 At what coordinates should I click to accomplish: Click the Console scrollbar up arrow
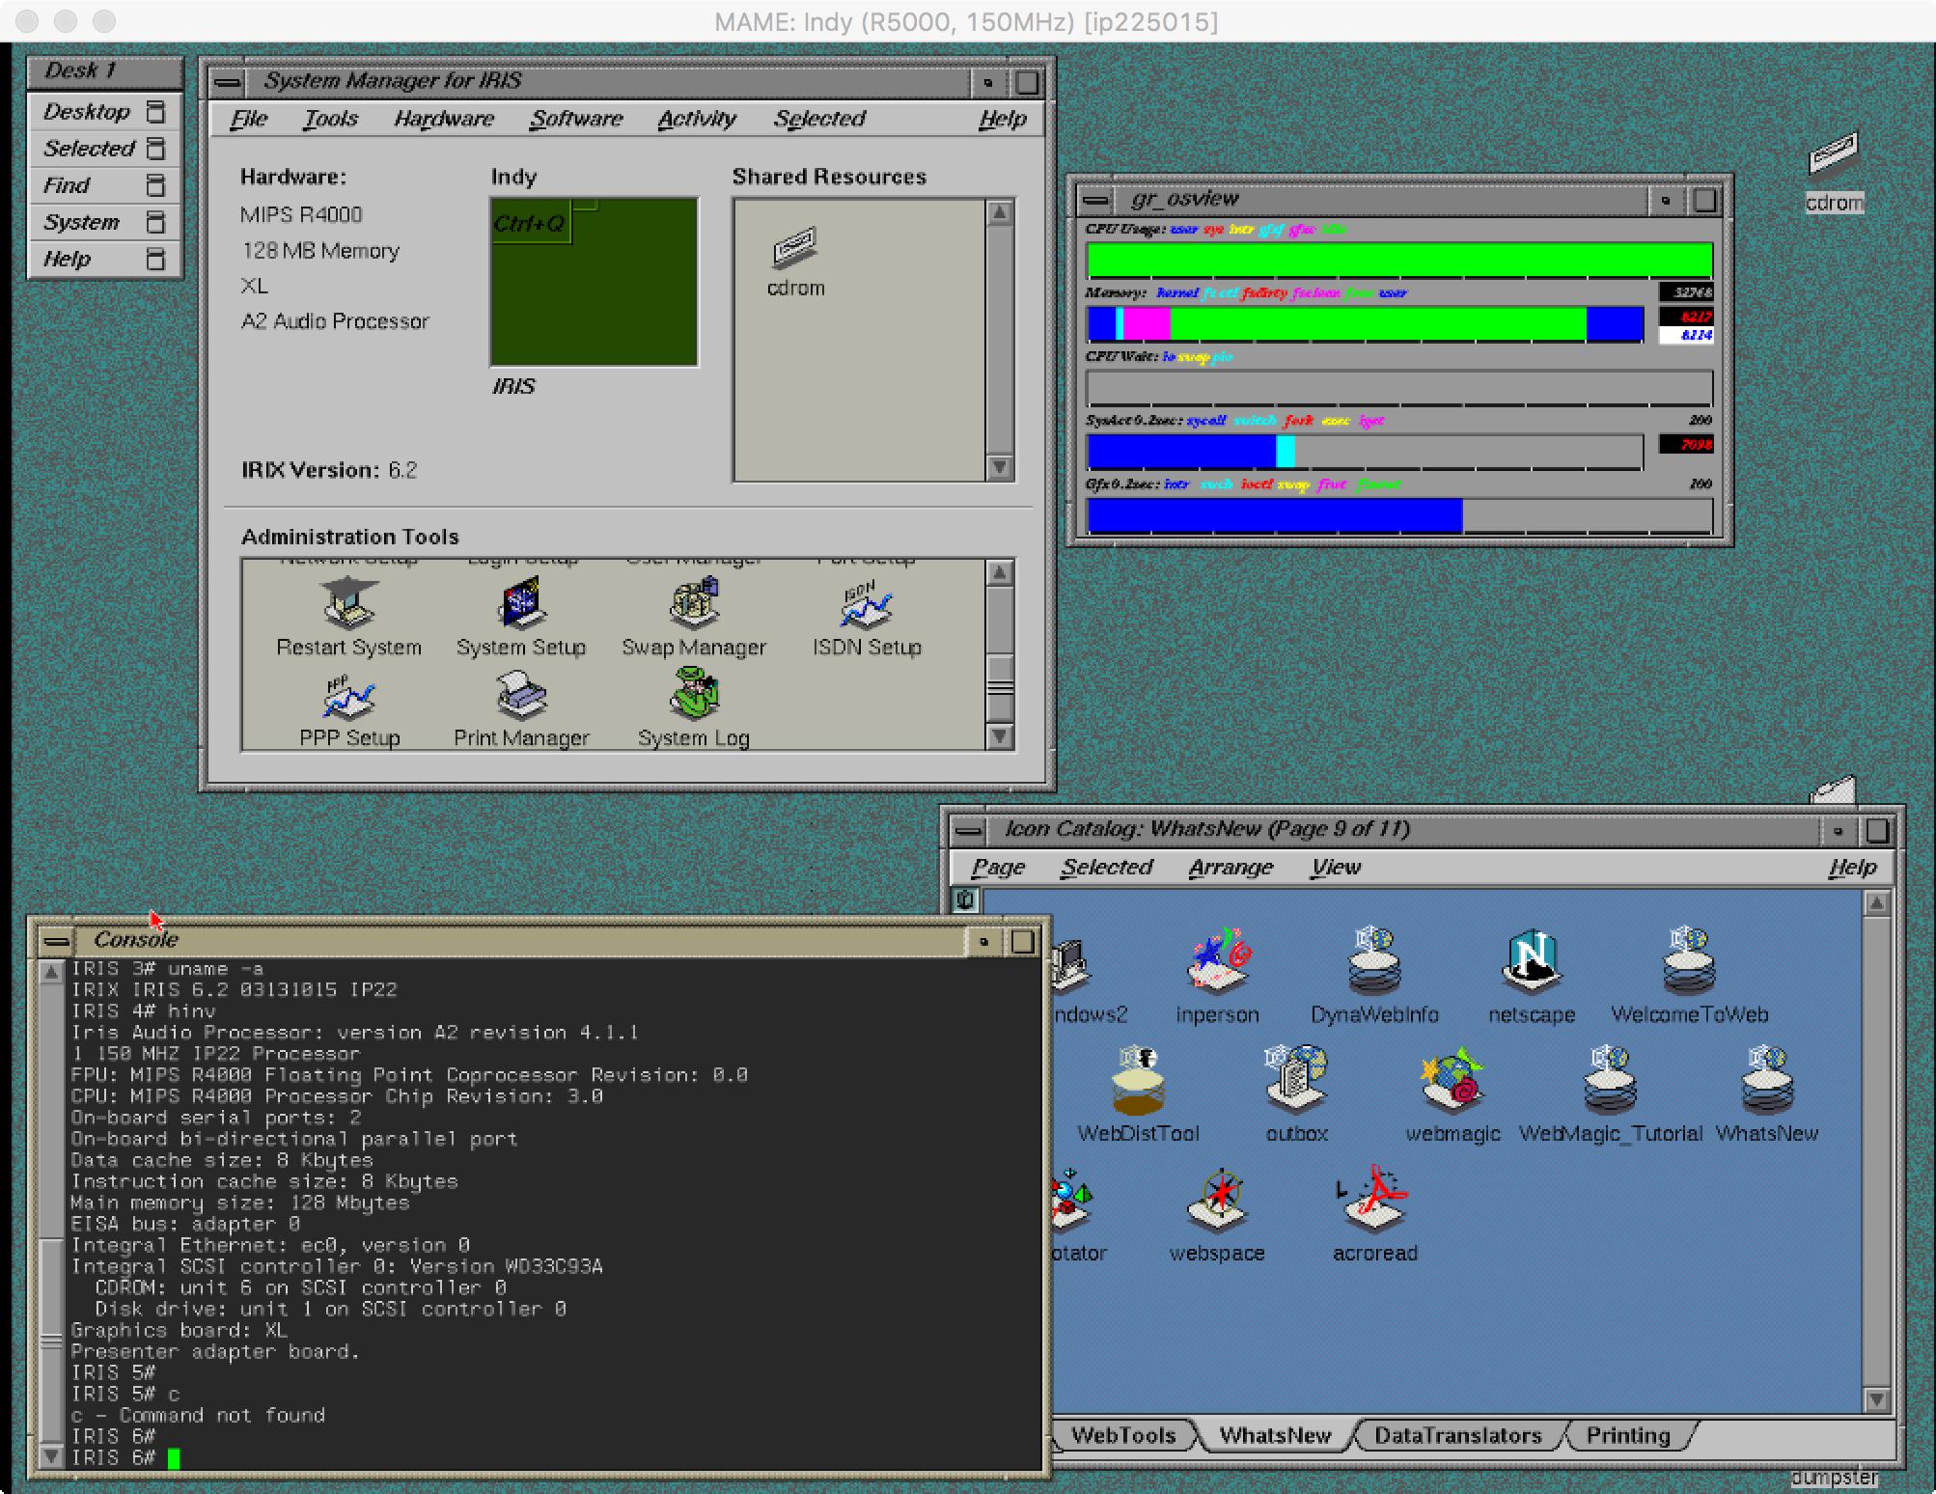coord(52,972)
